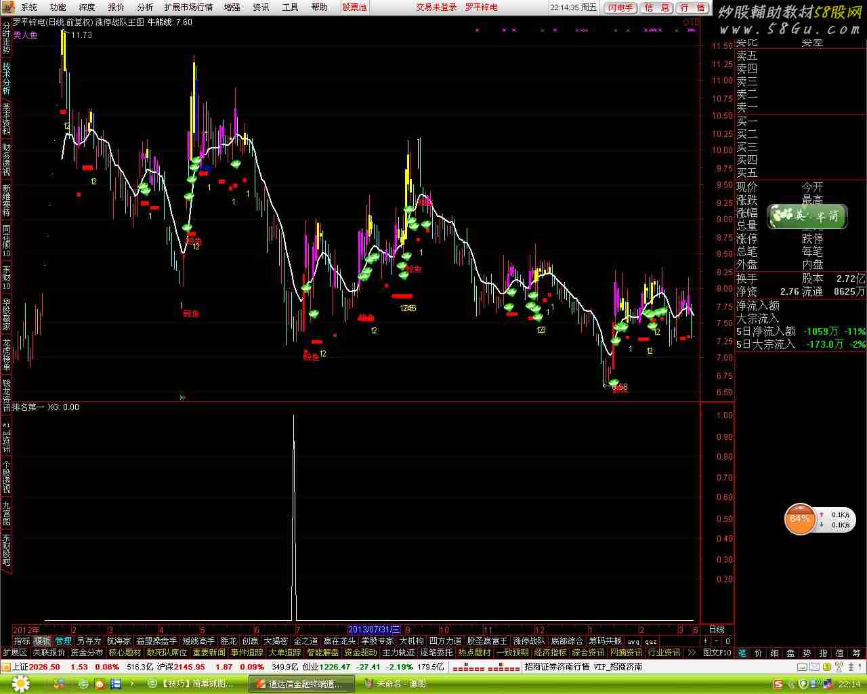Toggle the 模板 template button
Viewport: 867px width, 694px height.
click(x=42, y=641)
